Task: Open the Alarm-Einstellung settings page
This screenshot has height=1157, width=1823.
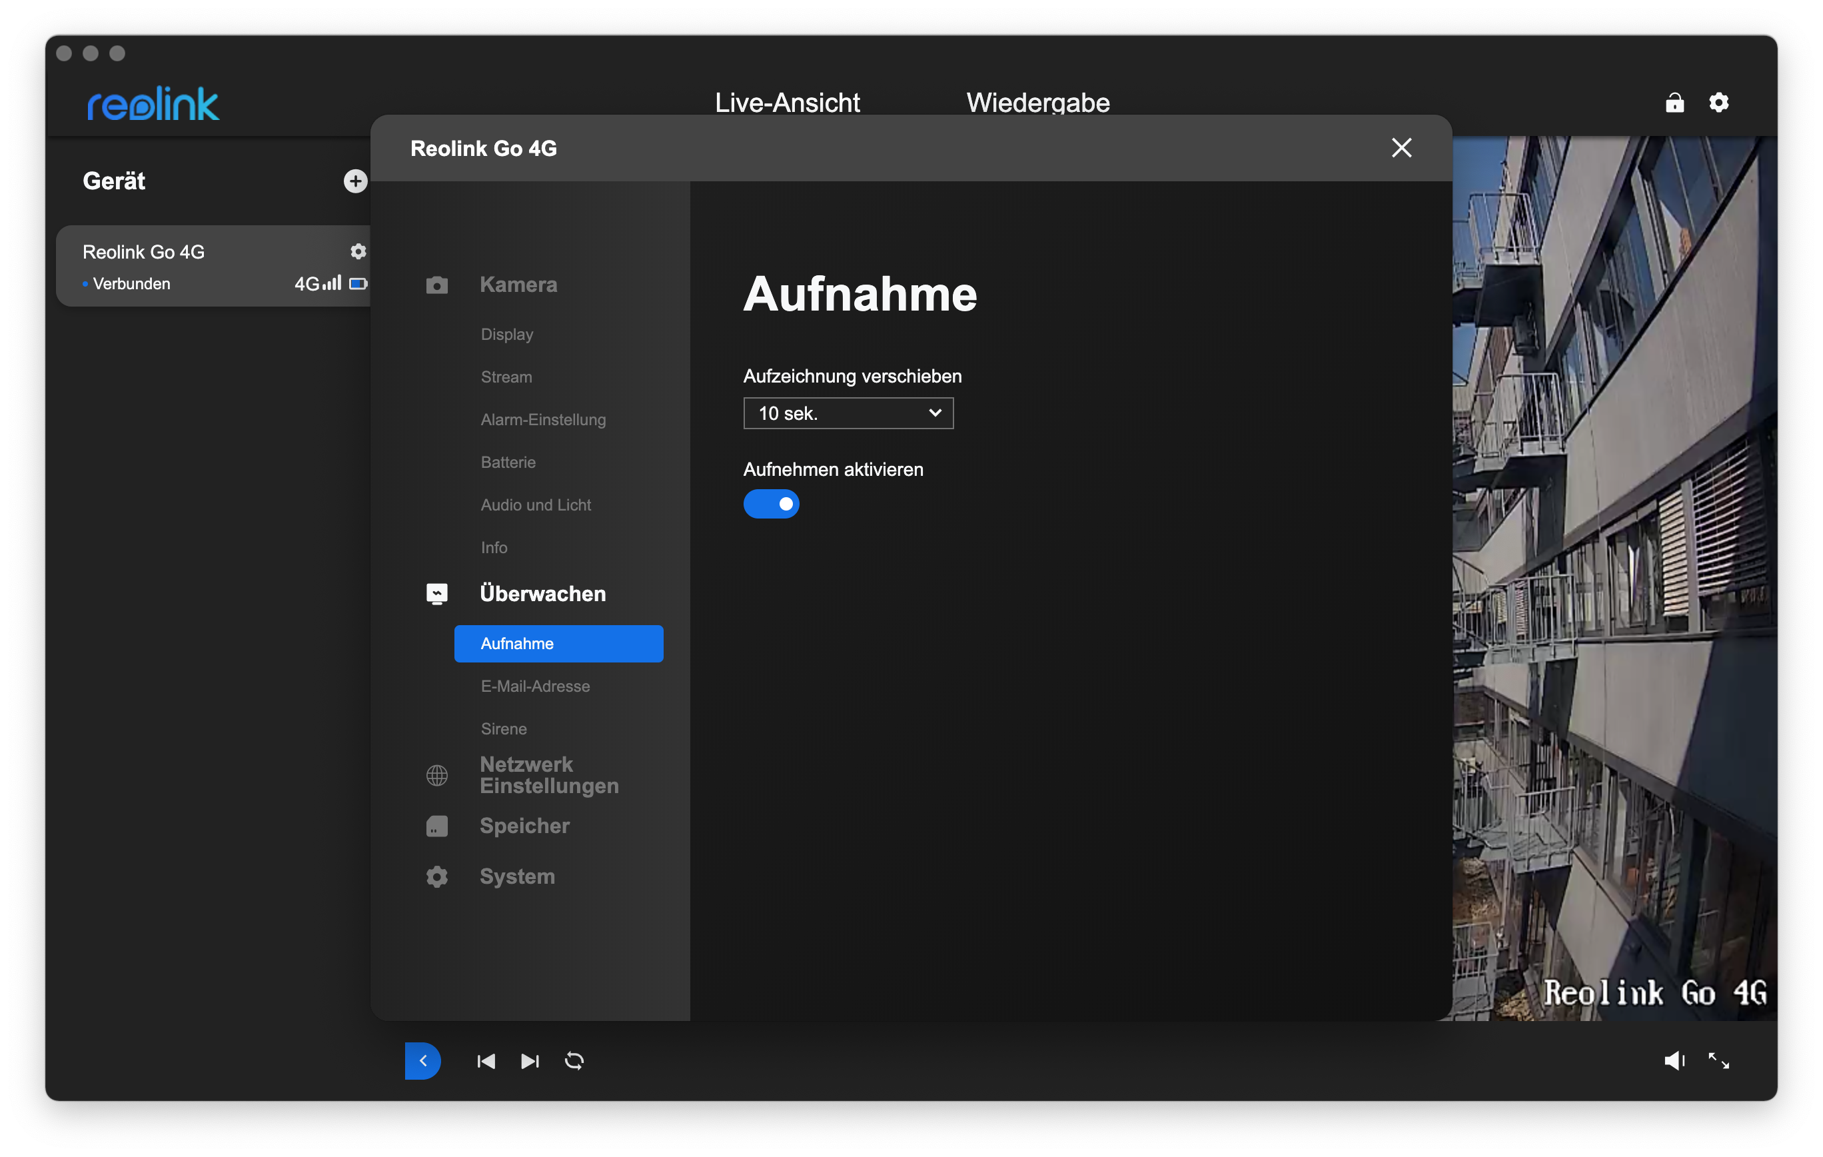Action: [x=543, y=419]
